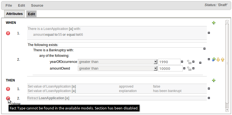Open the Source menu
This screenshot has height=115, width=232.
click(37, 5)
